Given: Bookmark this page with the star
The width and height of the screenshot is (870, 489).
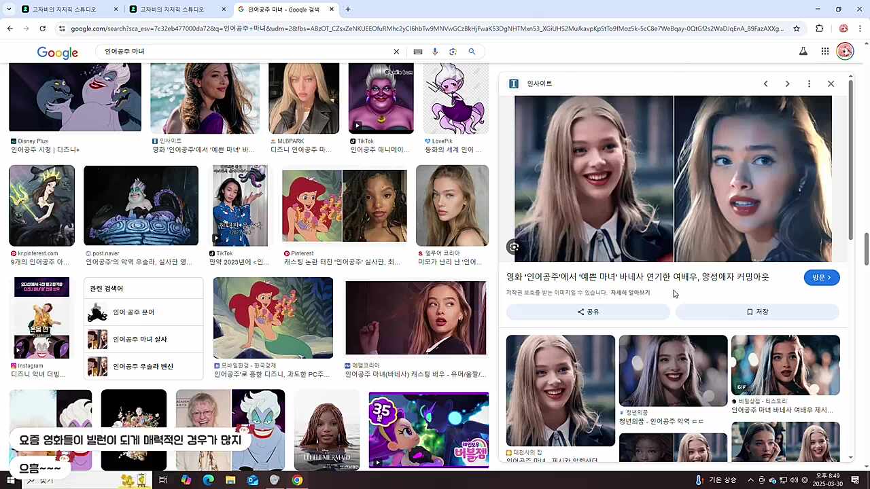Looking at the screenshot, I should pos(797,29).
